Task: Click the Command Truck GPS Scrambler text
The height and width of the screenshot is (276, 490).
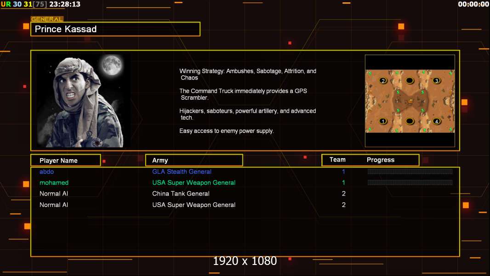Action: click(x=243, y=94)
